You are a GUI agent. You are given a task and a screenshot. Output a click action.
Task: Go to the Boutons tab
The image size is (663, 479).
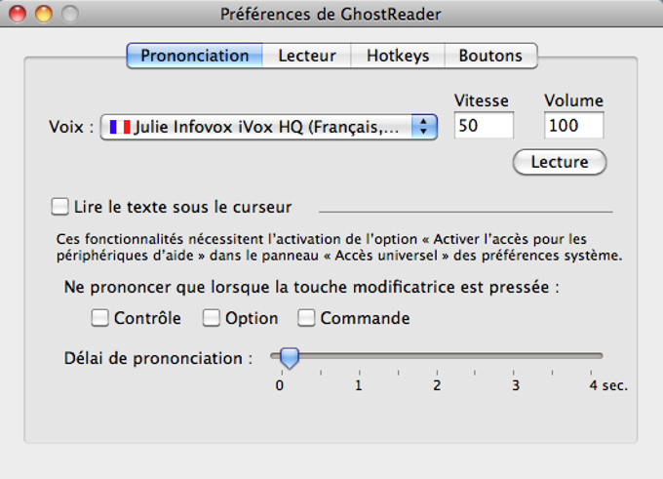coord(490,56)
